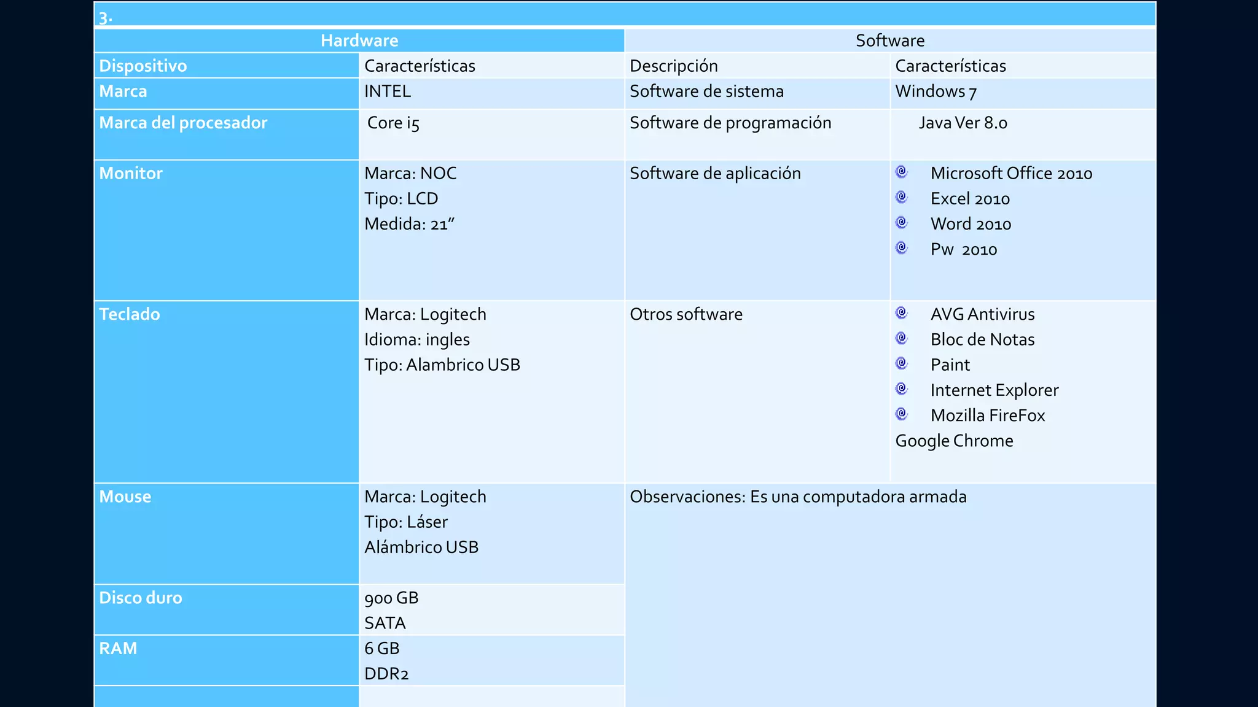The image size is (1258, 707).
Task: Select the Software de aplicación cell
Action: tap(757, 230)
